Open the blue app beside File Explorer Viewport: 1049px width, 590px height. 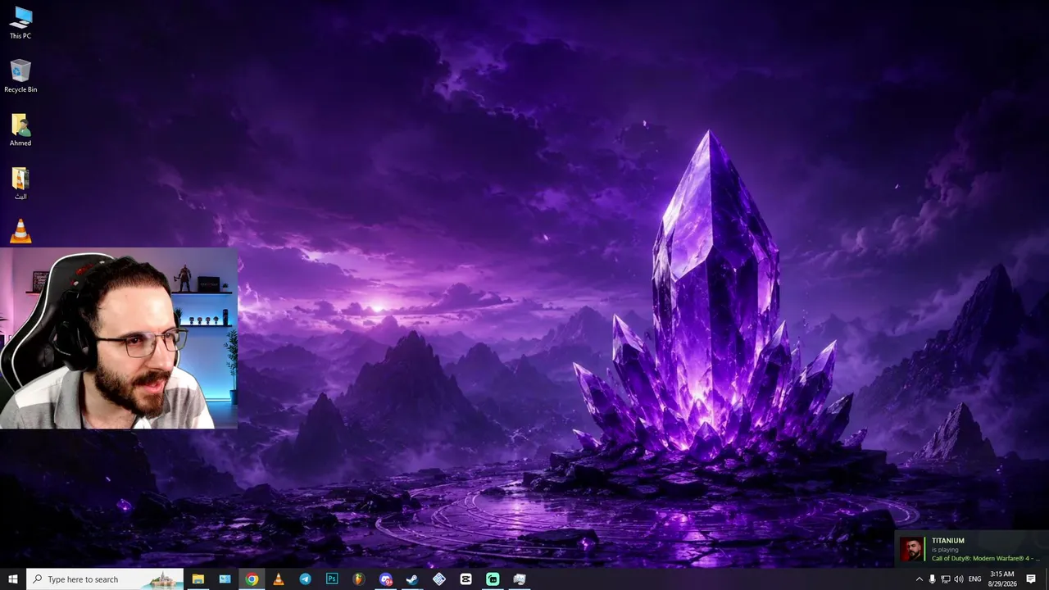click(225, 579)
